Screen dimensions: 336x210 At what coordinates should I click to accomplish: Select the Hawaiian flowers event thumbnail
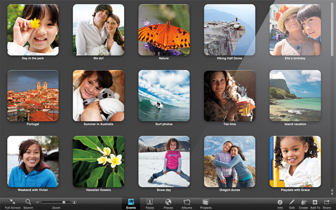pos(98,161)
